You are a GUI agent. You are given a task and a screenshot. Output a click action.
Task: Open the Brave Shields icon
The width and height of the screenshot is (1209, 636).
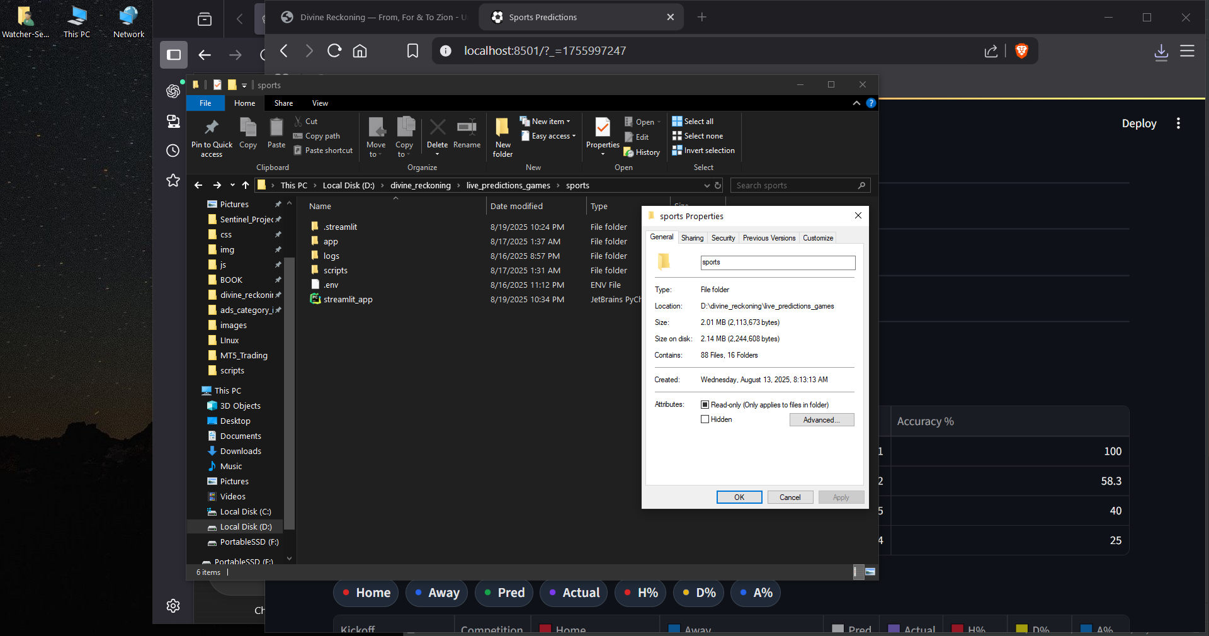[x=1021, y=51]
